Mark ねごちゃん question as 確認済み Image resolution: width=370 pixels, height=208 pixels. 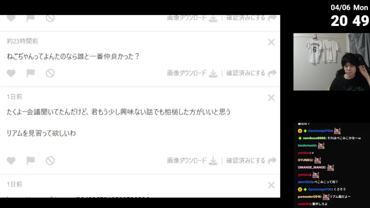(251, 73)
